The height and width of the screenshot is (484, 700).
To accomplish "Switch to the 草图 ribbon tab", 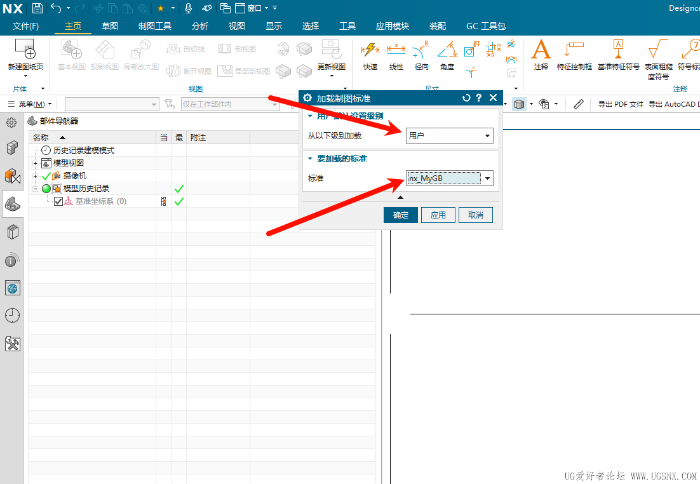I will pyautogui.click(x=110, y=26).
